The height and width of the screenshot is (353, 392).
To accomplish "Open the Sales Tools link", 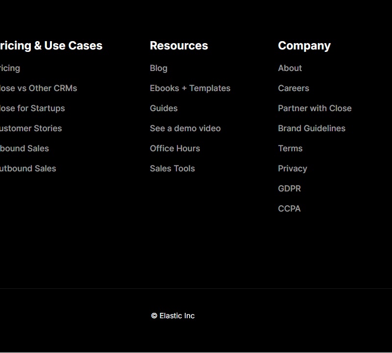I will point(172,168).
